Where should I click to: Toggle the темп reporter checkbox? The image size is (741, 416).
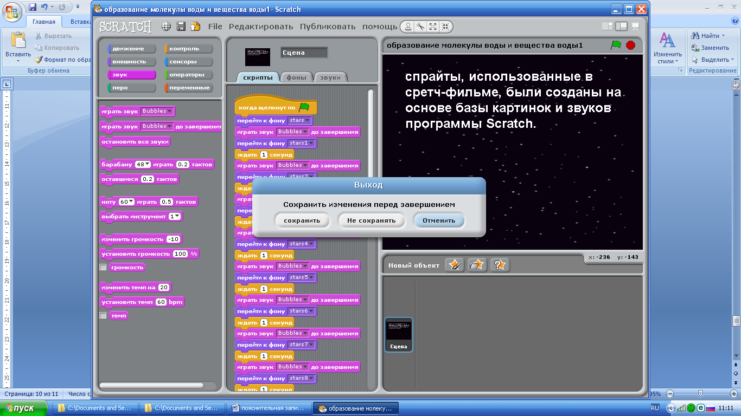click(x=103, y=315)
